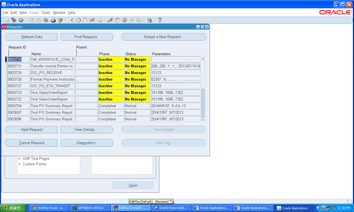Open the Window menu
This screenshot has height=212, width=354.
coord(59,13)
